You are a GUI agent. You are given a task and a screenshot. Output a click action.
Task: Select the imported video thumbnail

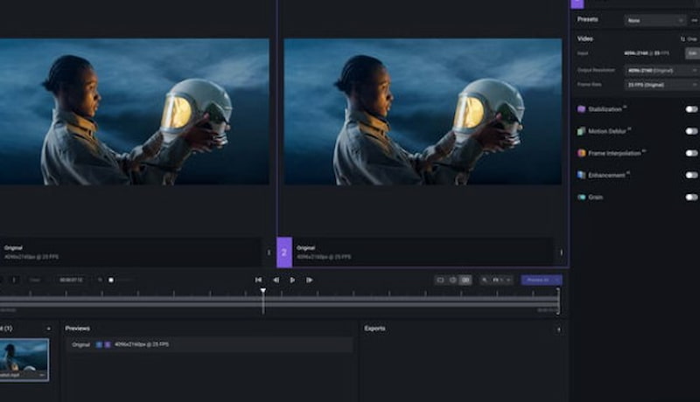[24, 360]
